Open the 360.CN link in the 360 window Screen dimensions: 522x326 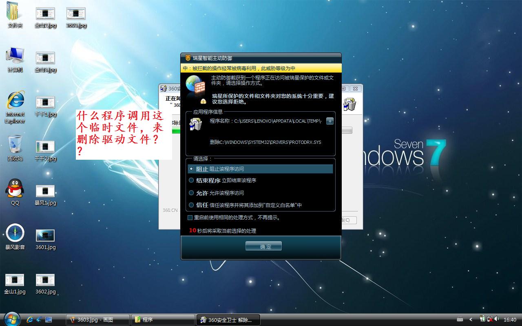coord(170,210)
